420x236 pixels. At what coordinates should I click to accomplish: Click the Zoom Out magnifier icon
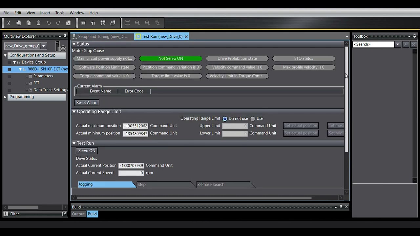point(147,23)
